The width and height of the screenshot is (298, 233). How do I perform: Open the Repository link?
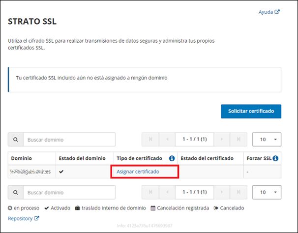24,219
